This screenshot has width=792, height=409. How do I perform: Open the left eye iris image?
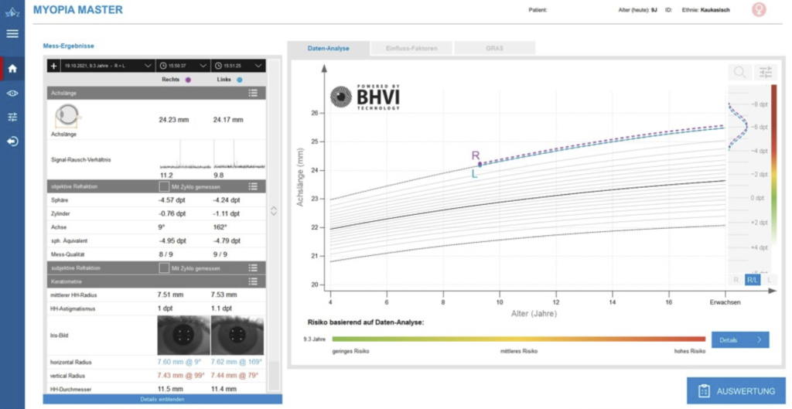tap(237, 336)
